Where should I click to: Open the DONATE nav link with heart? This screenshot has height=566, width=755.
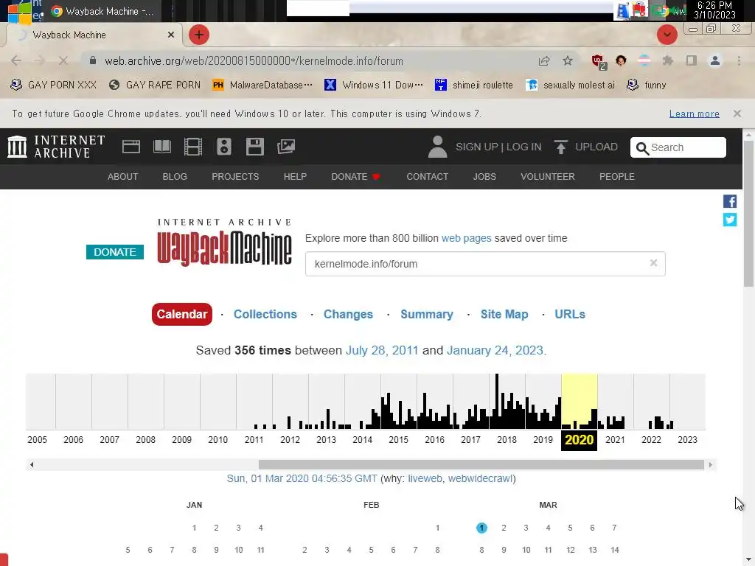click(356, 177)
